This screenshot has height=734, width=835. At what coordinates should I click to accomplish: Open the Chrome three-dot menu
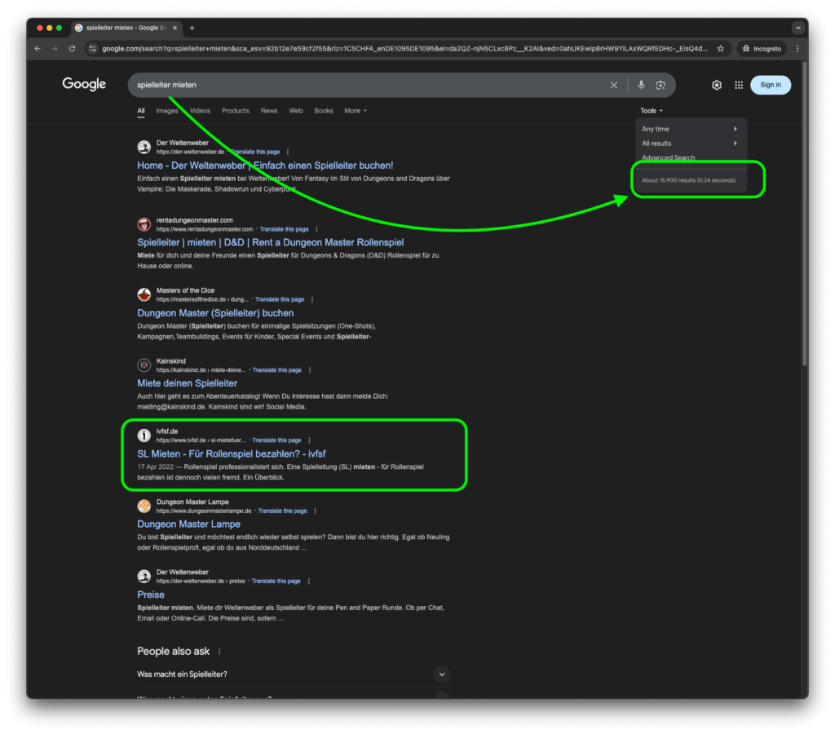797,48
